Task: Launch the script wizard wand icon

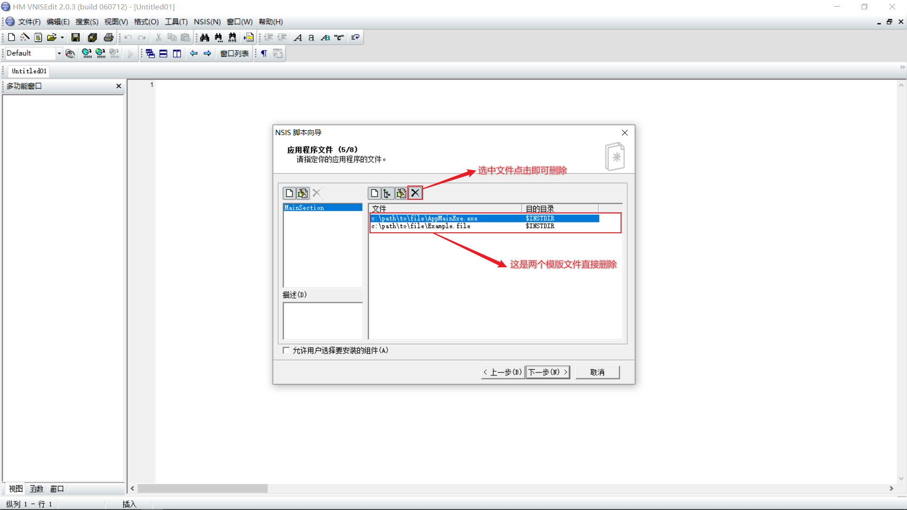Action: (x=25, y=37)
